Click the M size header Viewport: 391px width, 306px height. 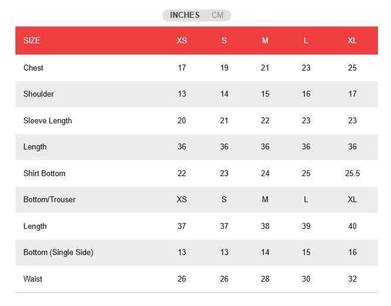(x=265, y=41)
